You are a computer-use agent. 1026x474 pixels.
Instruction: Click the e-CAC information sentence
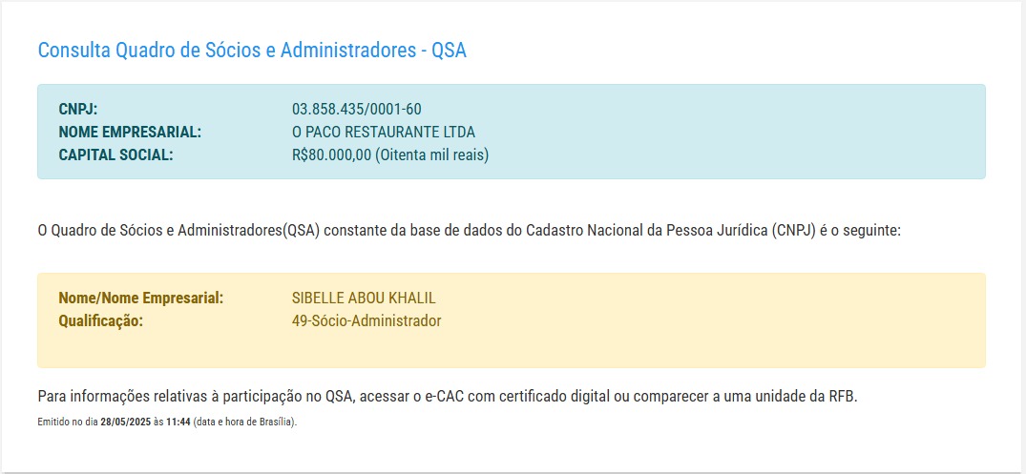coord(448,397)
